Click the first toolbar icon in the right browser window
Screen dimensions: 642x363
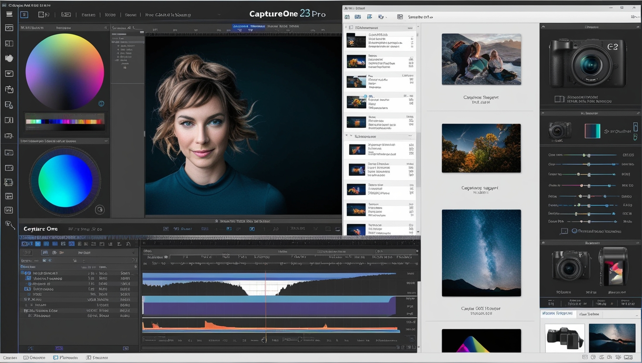click(x=347, y=17)
